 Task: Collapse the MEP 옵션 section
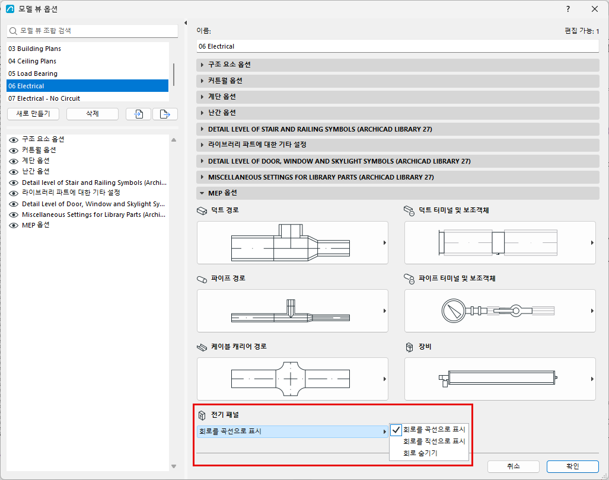tap(398, 193)
